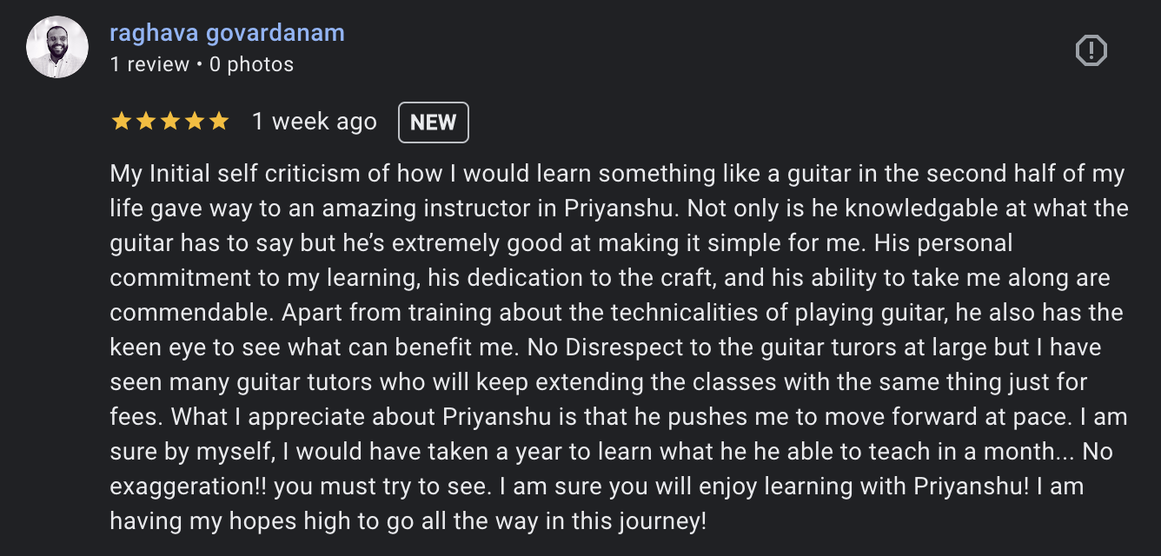
Task: Click the report review flag icon
Action: click(1091, 51)
